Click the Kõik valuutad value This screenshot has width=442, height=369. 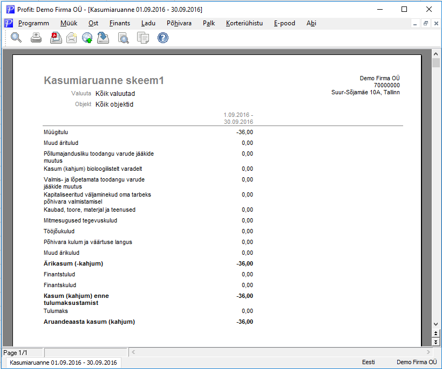click(115, 93)
